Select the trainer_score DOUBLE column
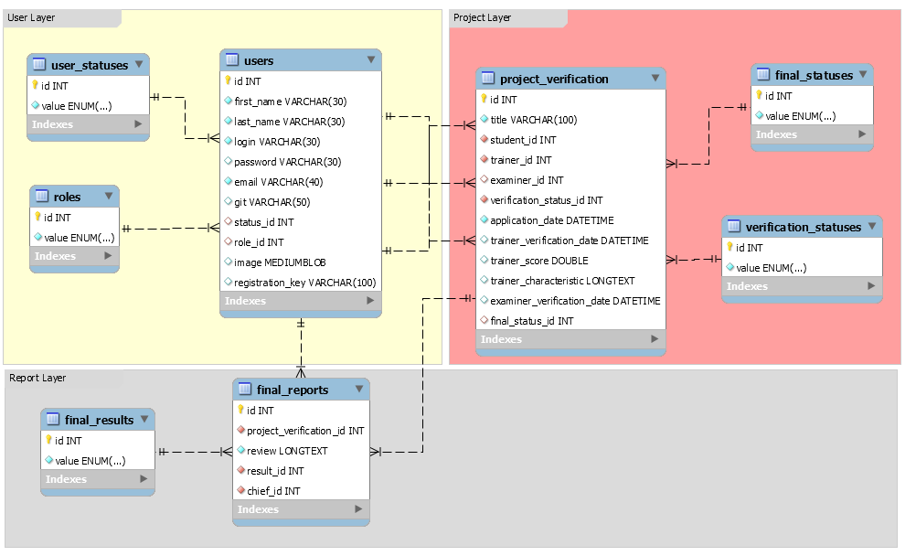 pyautogui.click(x=571, y=261)
